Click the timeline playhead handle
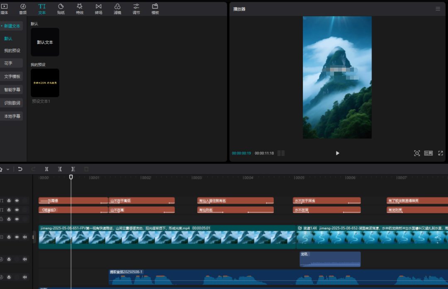Screen dimensions: 448x289 71,177
